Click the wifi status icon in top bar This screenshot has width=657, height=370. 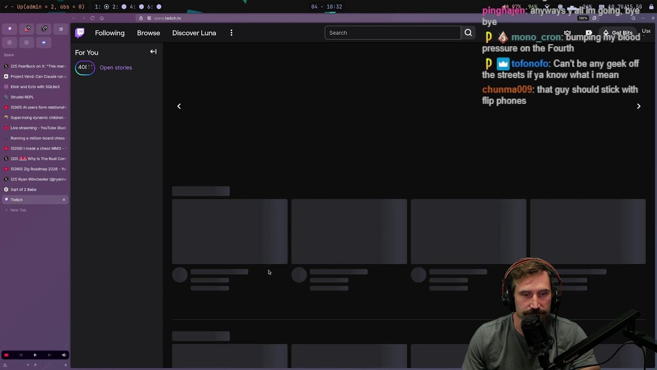[546, 7]
